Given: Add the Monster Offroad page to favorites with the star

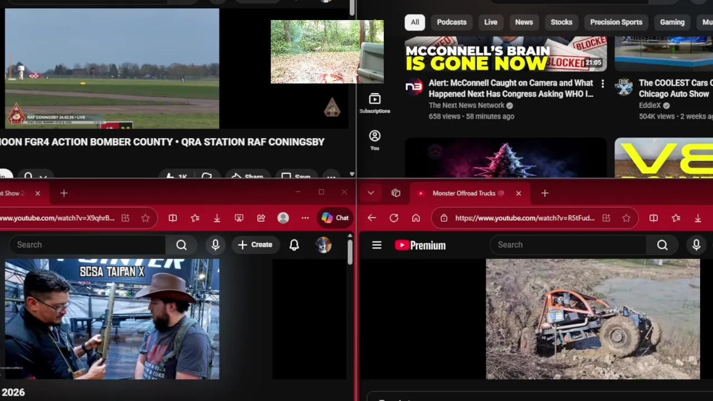Looking at the screenshot, I should [626, 218].
